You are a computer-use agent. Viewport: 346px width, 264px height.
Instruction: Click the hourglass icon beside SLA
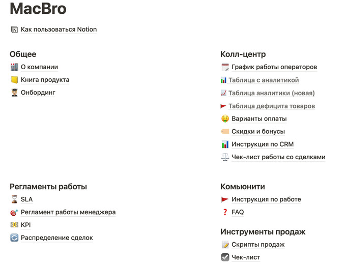14,199
